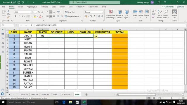Click the Search box in title bar
The height and width of the screenshot is (105, 187).
pyautogui.click(x=95, y=2)
